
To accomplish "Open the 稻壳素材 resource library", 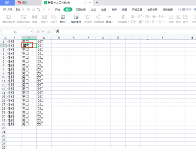I will (x=76, y=19).
